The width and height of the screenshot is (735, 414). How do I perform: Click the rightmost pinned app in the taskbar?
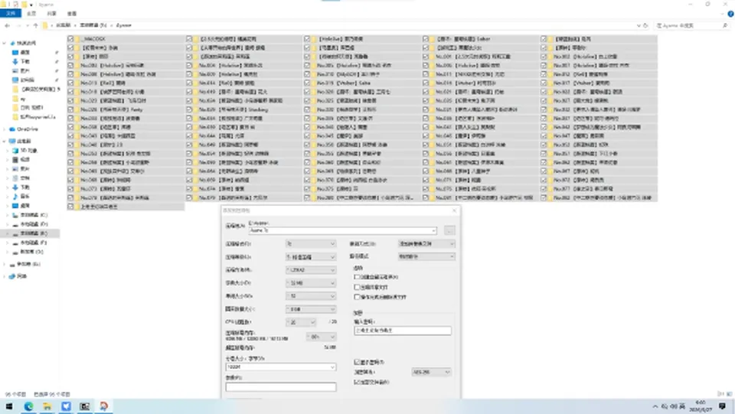pyautogui.click(x=103, y=406)
